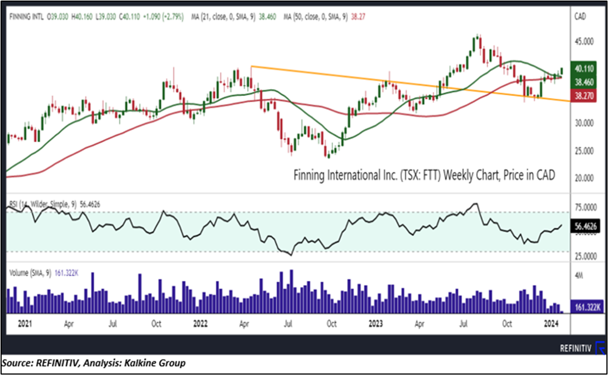Click the 25.0000 RSI axis label
The height and width of the screenshot is (375, 608).
click(x=586, y=256)
